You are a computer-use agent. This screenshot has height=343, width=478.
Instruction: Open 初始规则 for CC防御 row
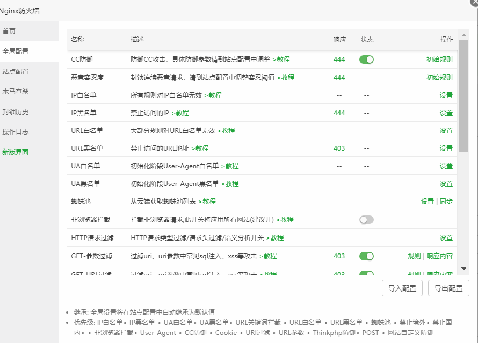(x=439, y=59)
